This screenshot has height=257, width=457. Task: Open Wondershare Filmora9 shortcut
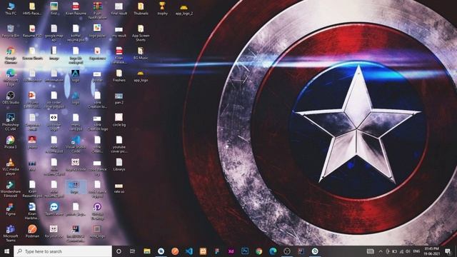tap(11, 189)
